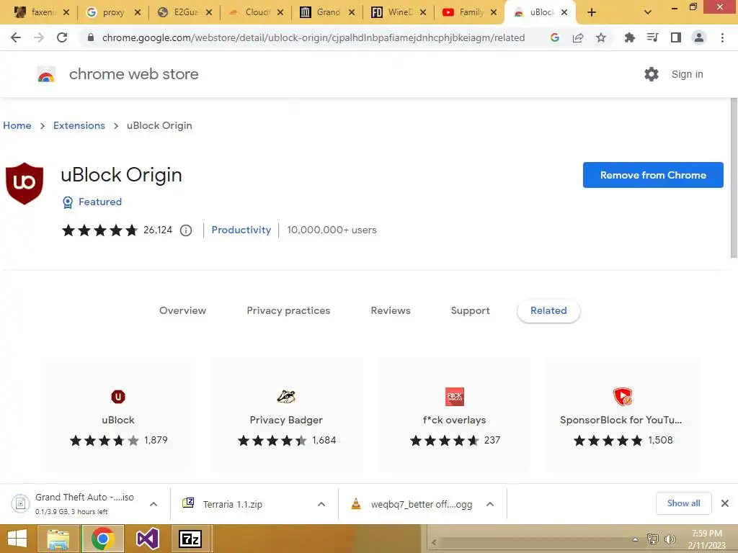Share this page using the share icon
Image resolution: width=738 pixels, height=553 pixels.
578,37
